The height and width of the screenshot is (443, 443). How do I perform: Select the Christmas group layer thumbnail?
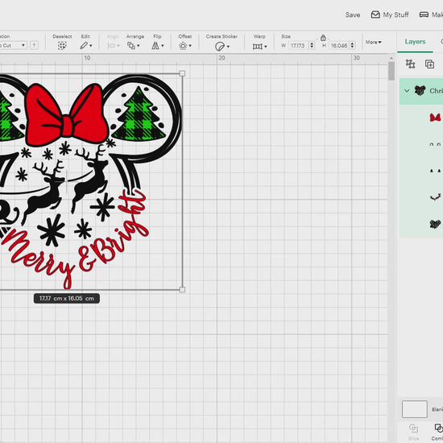click(420, 91)
